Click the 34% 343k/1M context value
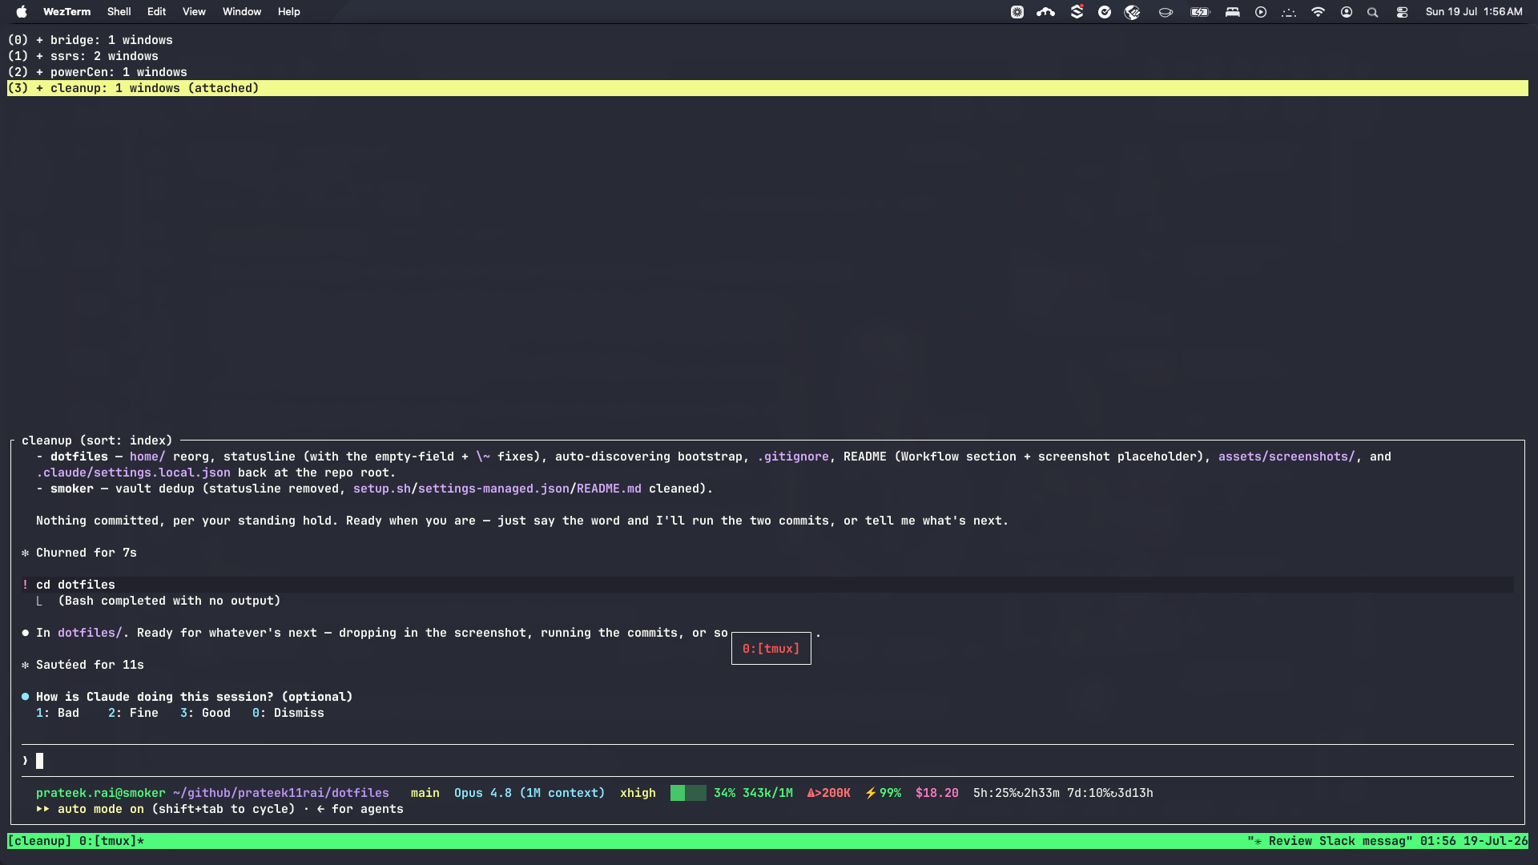Screen dimensions: 1538x865 [x=753, y=793]
